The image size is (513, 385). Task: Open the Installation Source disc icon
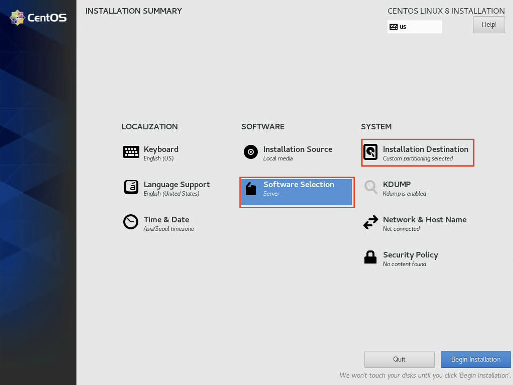coord(251,152)
